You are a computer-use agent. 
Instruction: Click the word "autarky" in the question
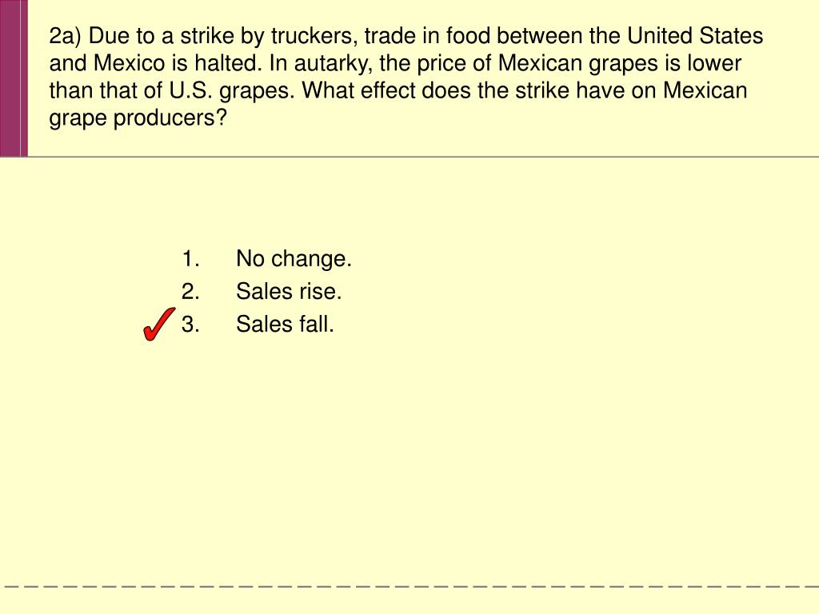coord(332,64)
